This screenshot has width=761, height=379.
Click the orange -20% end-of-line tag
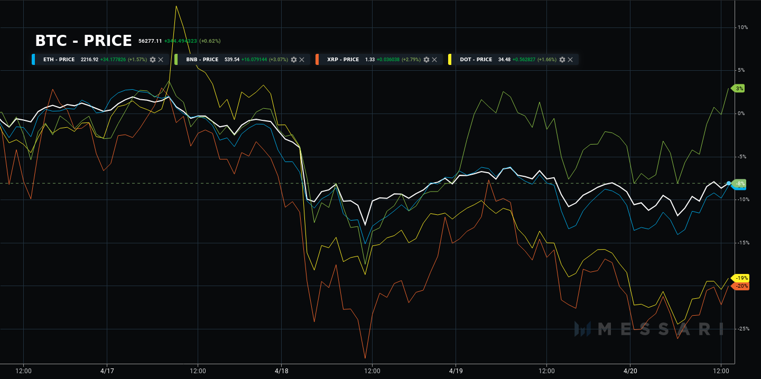740,286
